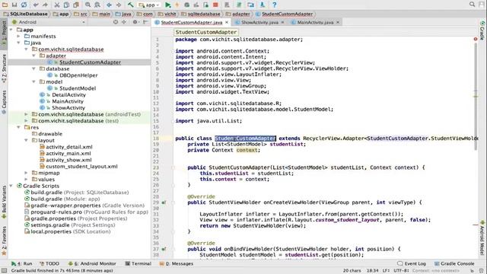Click the adapter breadcrumb in navigation bar
Image resolution: width=487 pixels, height=274 pixels.
click(238, 14)
